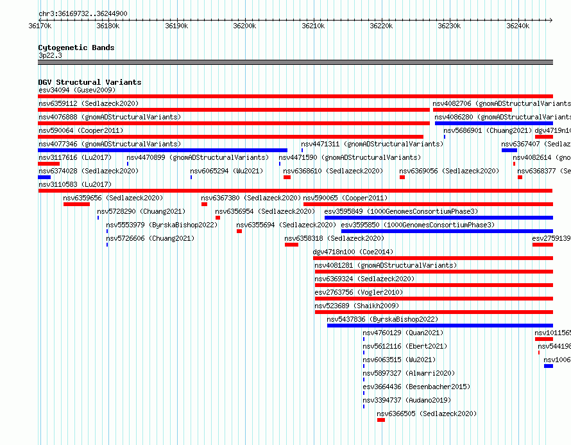Select the blue nsv4077346 variant bar
This screenshot has height=445, width=571.
click(162, 150)
